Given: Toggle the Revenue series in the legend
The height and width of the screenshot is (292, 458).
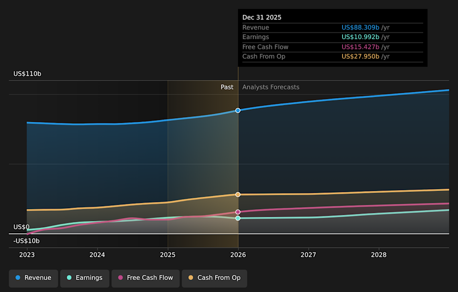Looking at the screenshot, I should (33, 278).
